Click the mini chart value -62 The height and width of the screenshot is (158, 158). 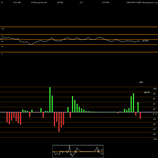point(102,154)
